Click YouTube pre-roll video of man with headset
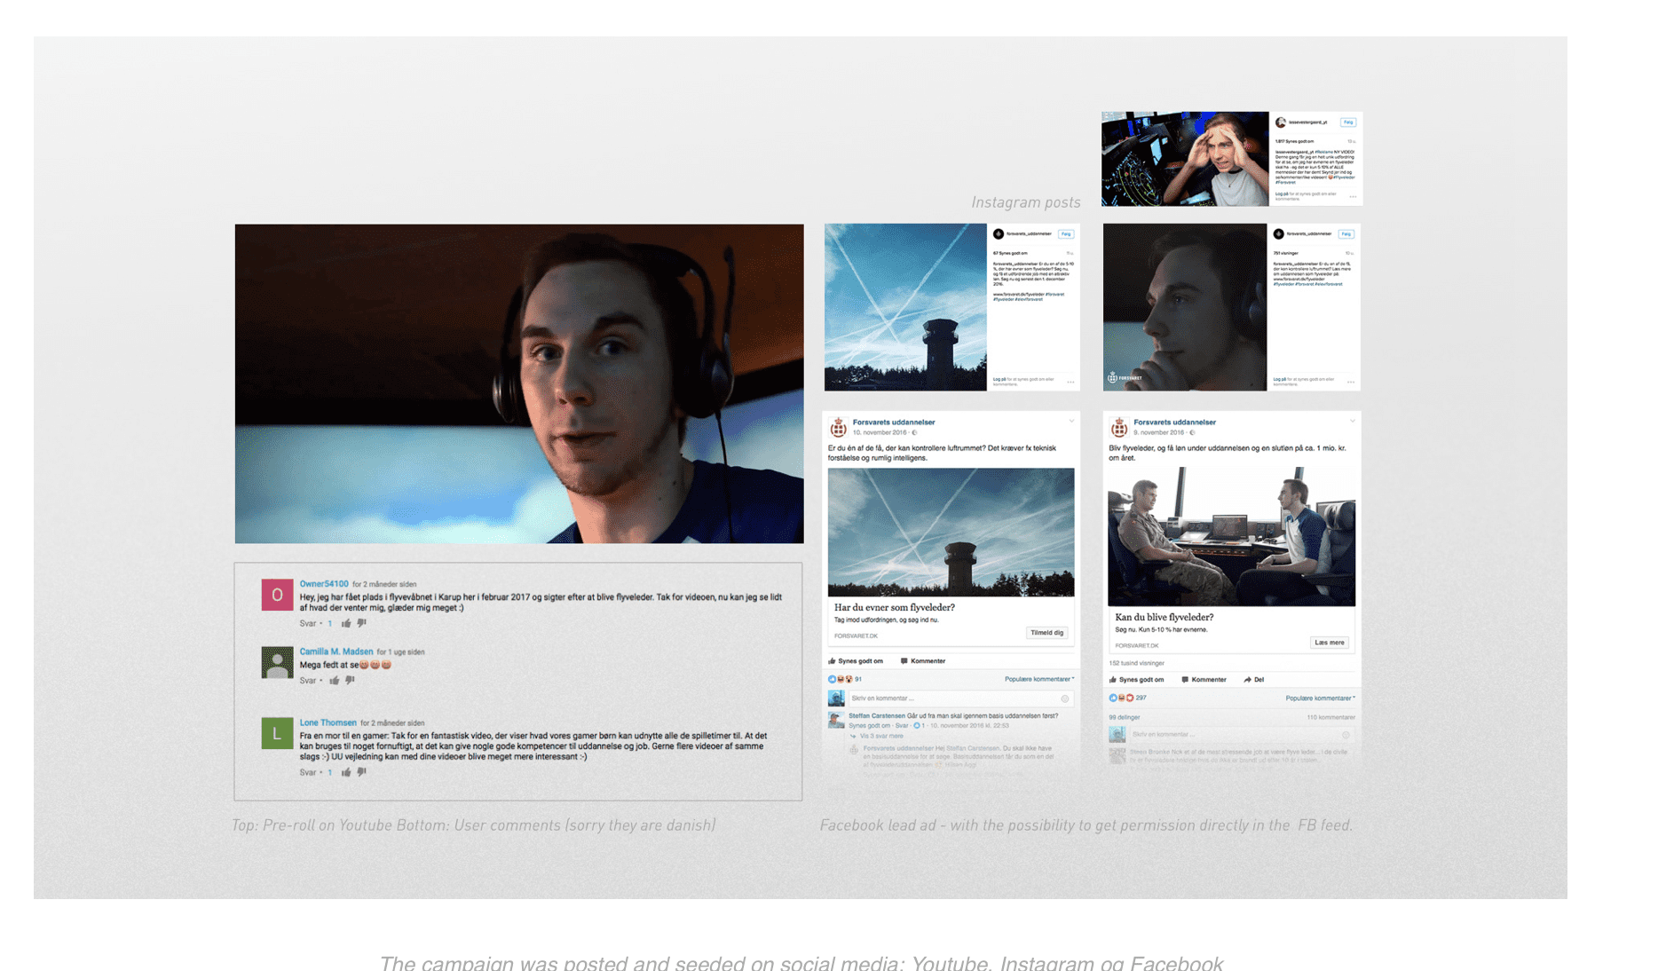Viewport: 1658px width, 971px height. click(x=519, y=383)
